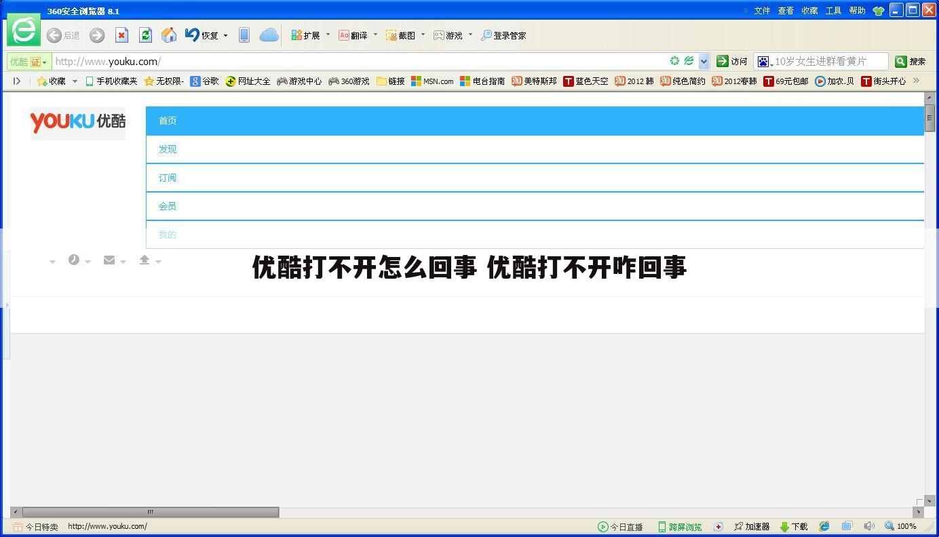Toggle the favorites sidebar arrow icon
Image resolution: width=939 pixels, height=537 pixels.
[17, 81]
